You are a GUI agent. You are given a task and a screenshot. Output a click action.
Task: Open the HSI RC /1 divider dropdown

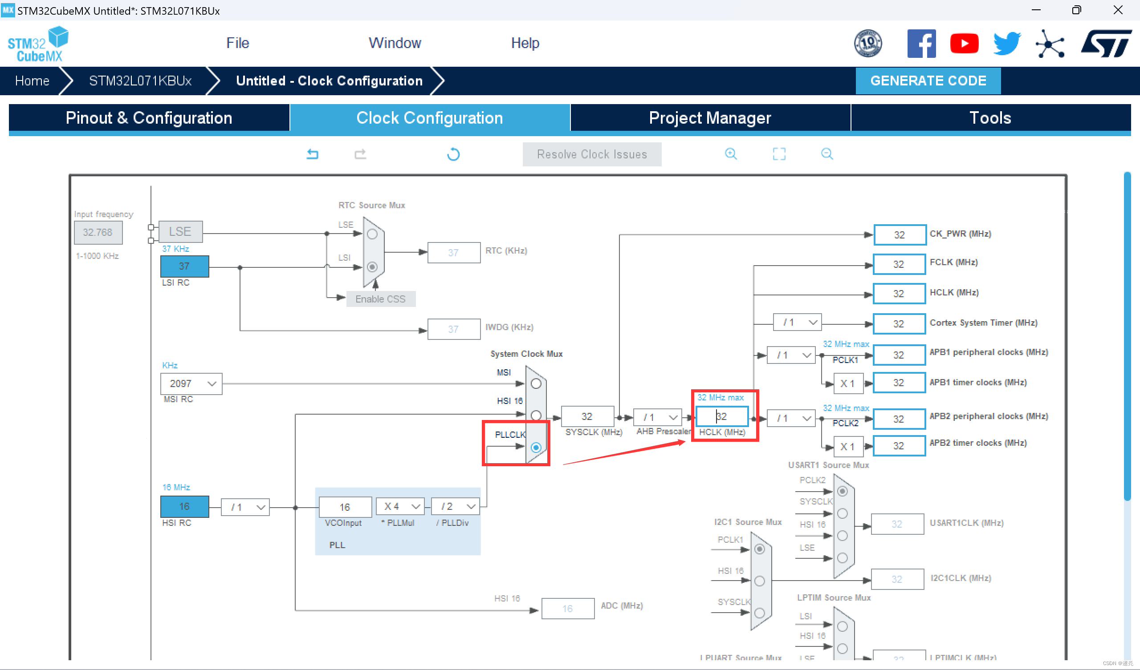[x=245, y=507]
